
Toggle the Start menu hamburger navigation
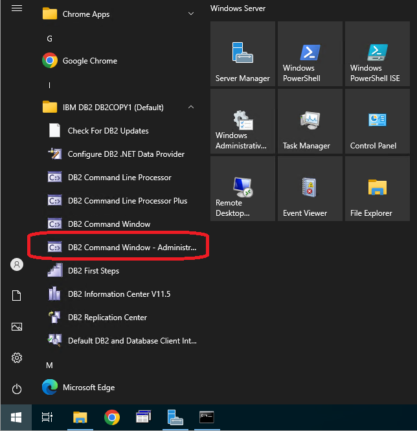pos(17,8)
